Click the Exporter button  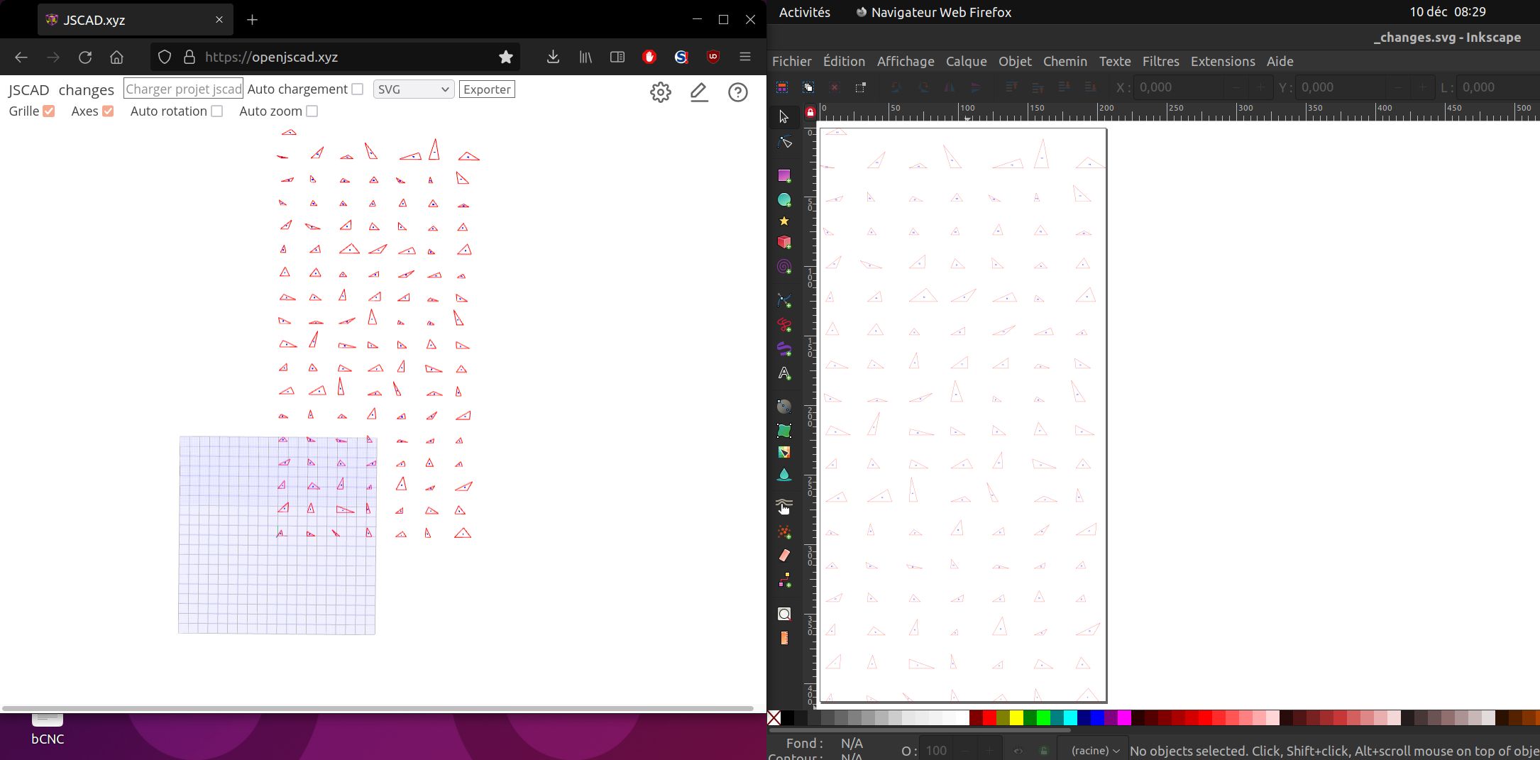(x=487, y=89)
